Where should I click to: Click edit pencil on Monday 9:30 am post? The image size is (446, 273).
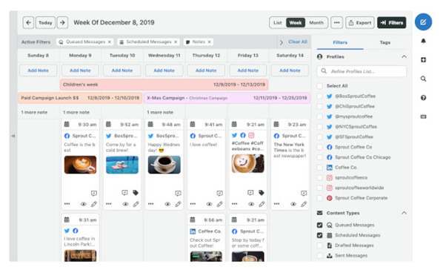tap(94, 204)
